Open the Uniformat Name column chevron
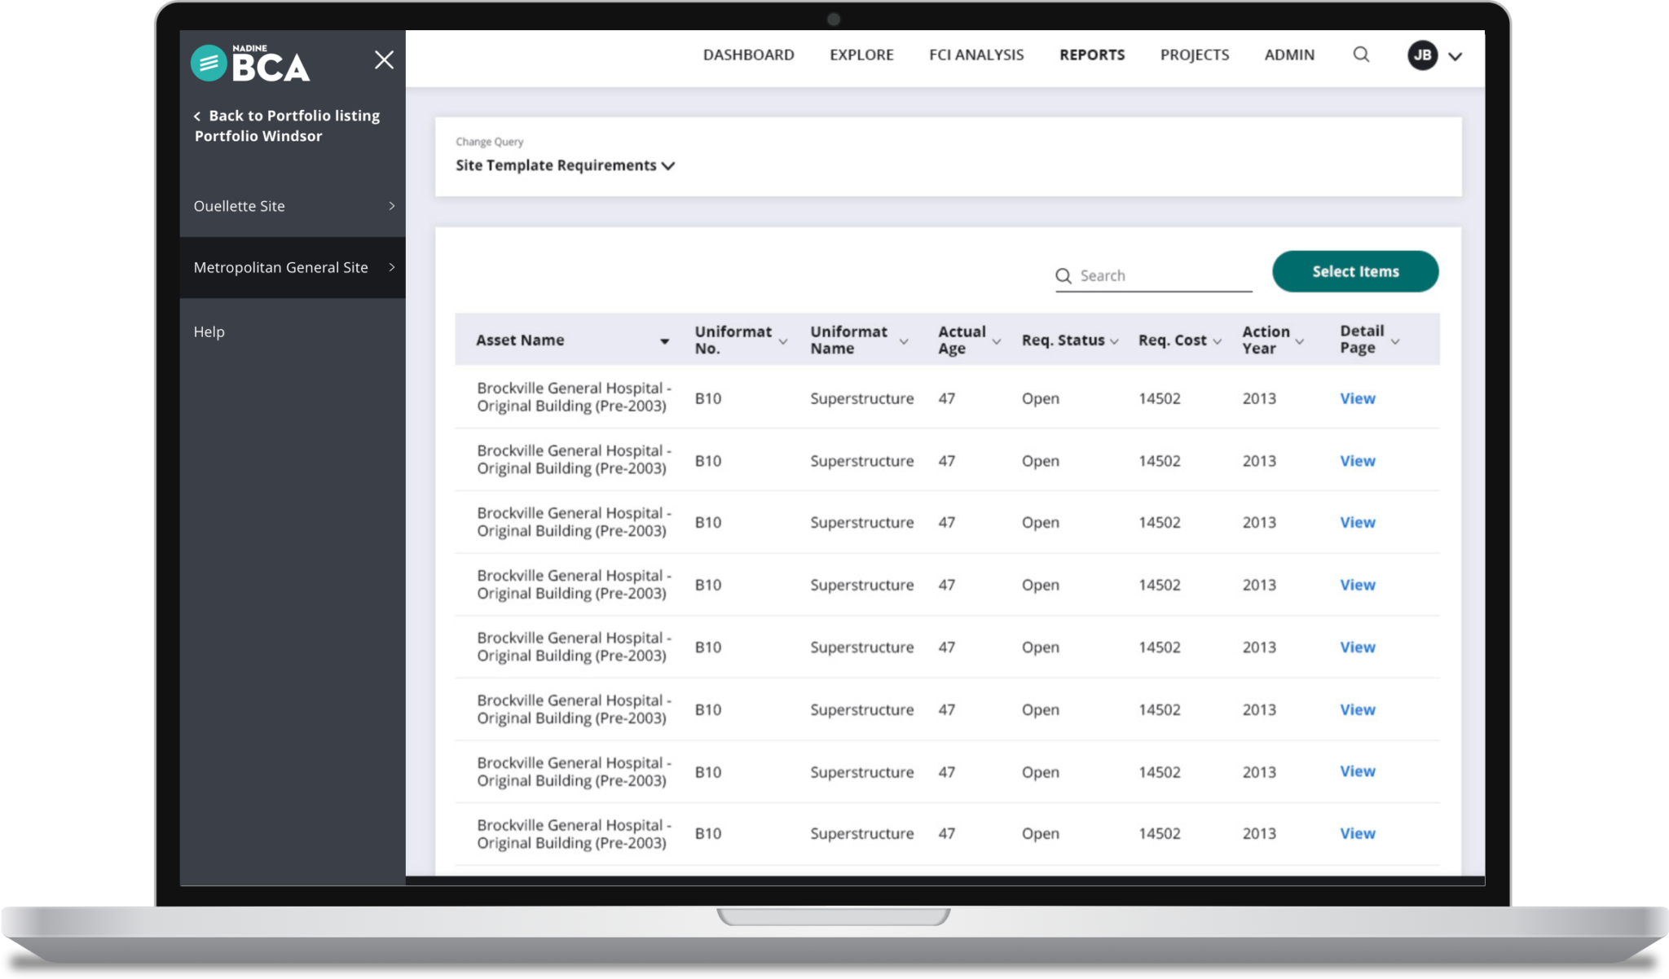This screenshot has height=979, width=1669. coord(904,341)
